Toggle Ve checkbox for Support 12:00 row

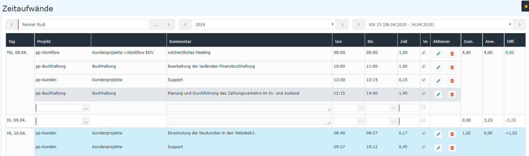pyautogui.click(x=424, y=80)
